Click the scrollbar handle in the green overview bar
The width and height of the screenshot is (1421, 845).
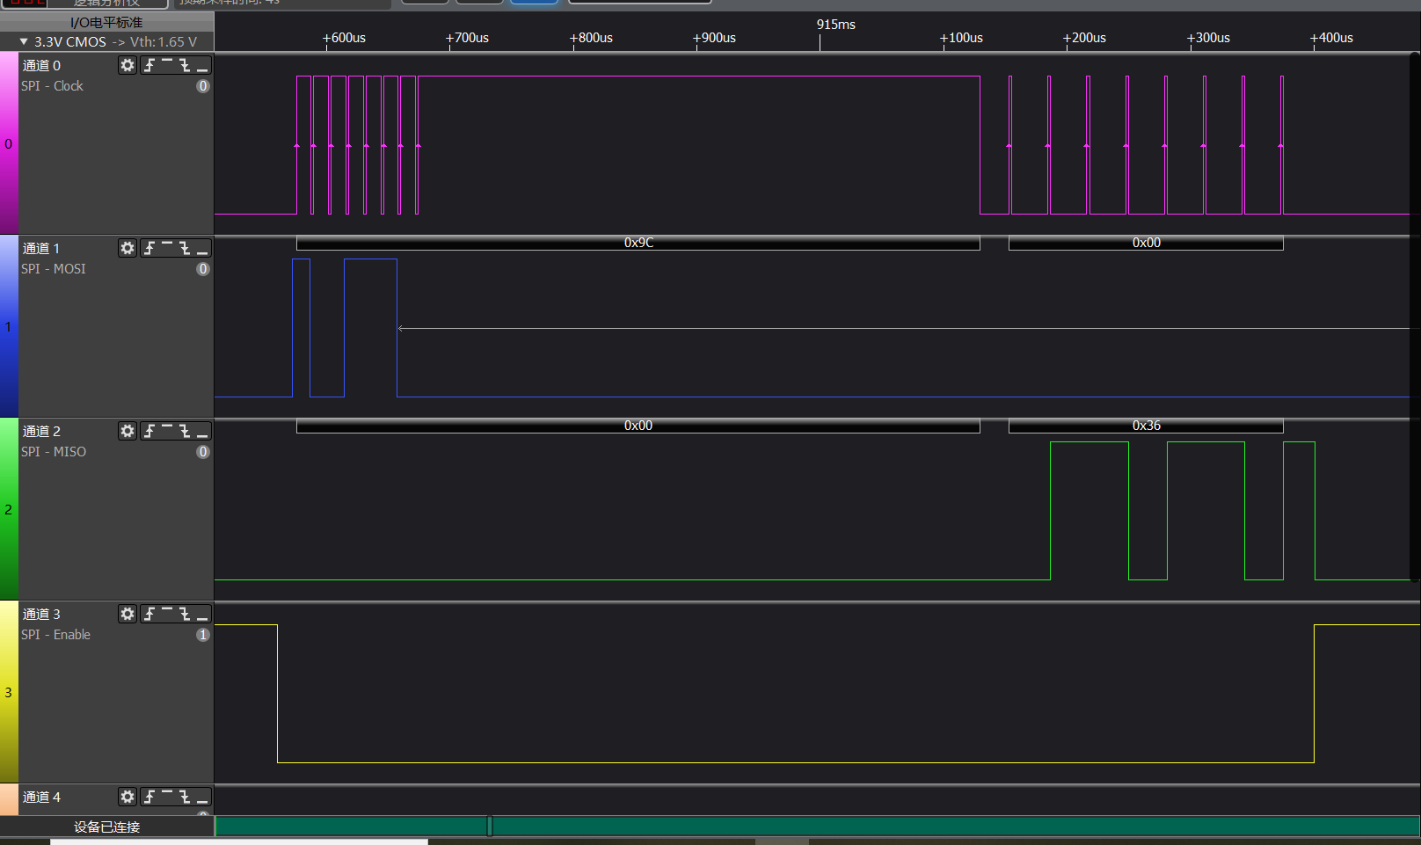(x=490, y=826)
